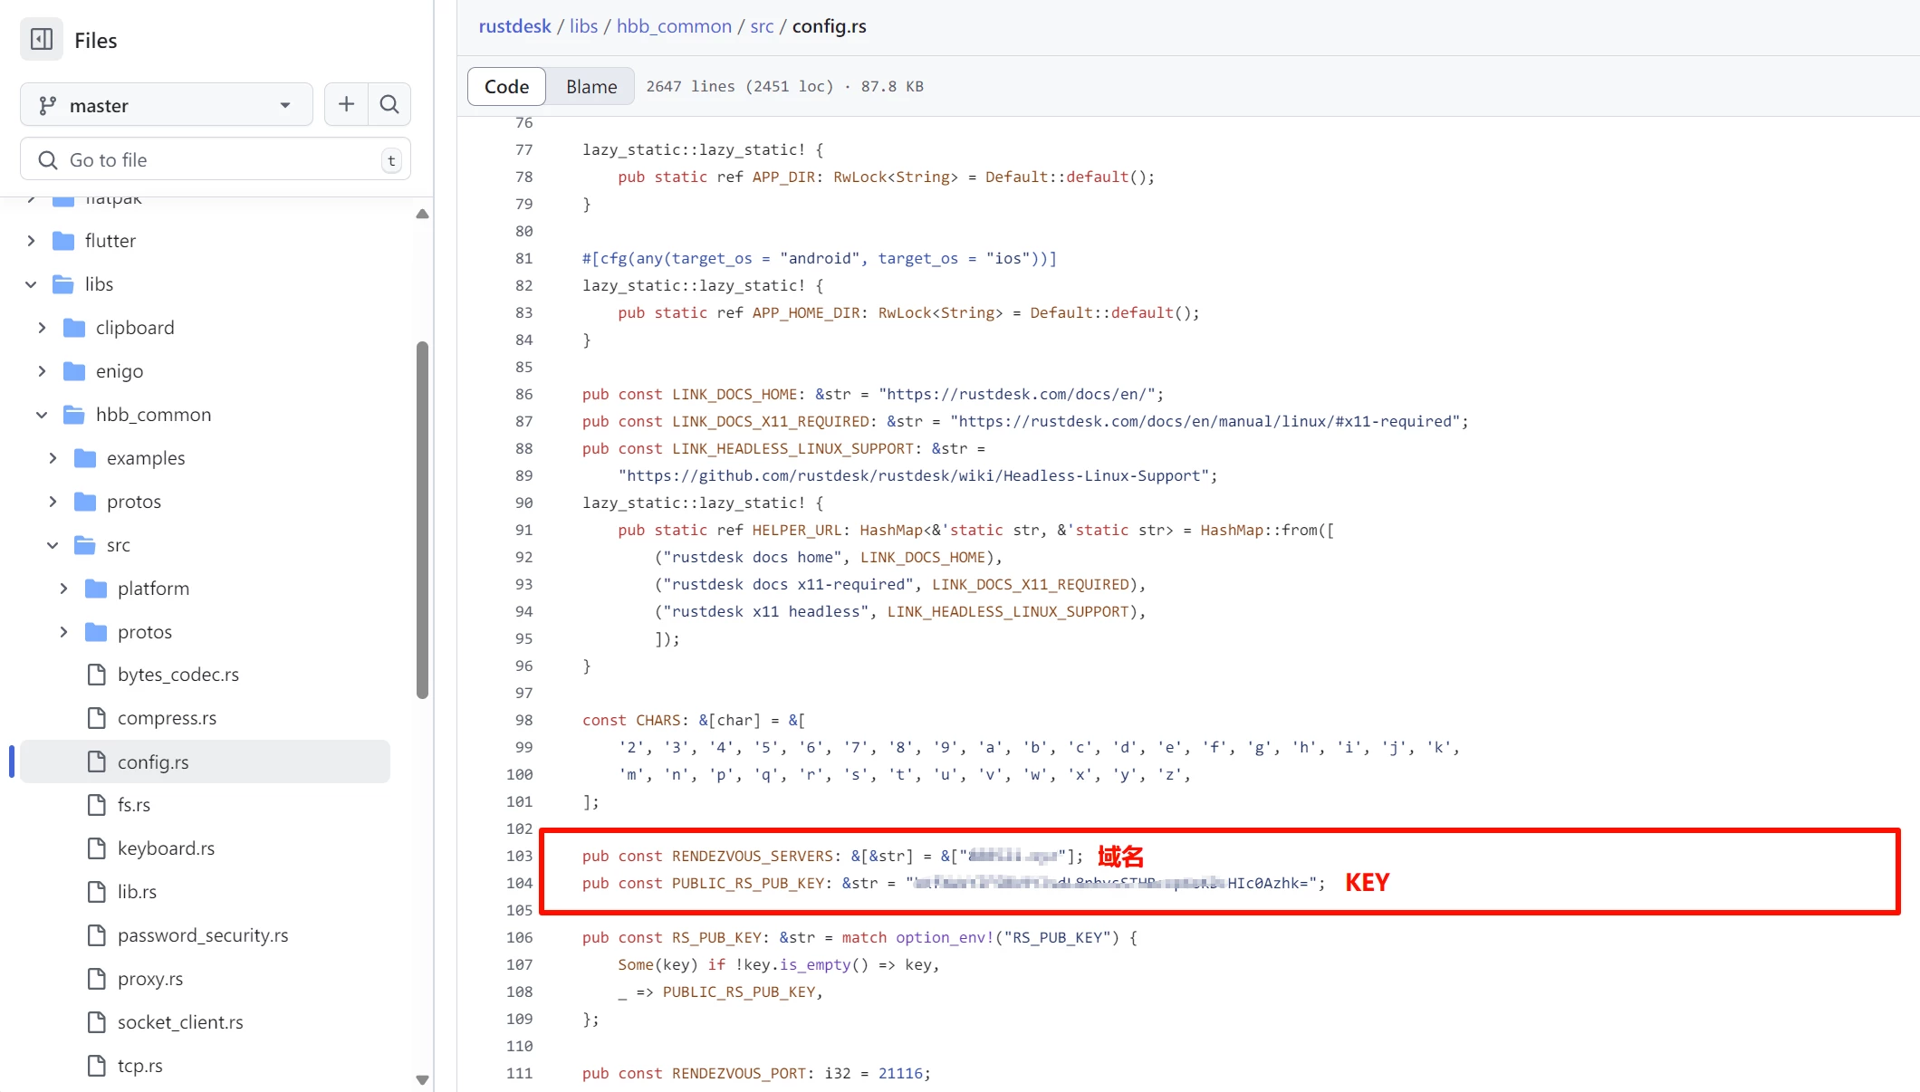The image size is (1920, 1092).
Task: Collapse the libs folder chevron
Action: (x=31, y=284)
